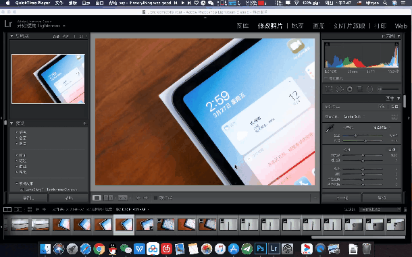Adjust the Exposure slider handle

363,155
